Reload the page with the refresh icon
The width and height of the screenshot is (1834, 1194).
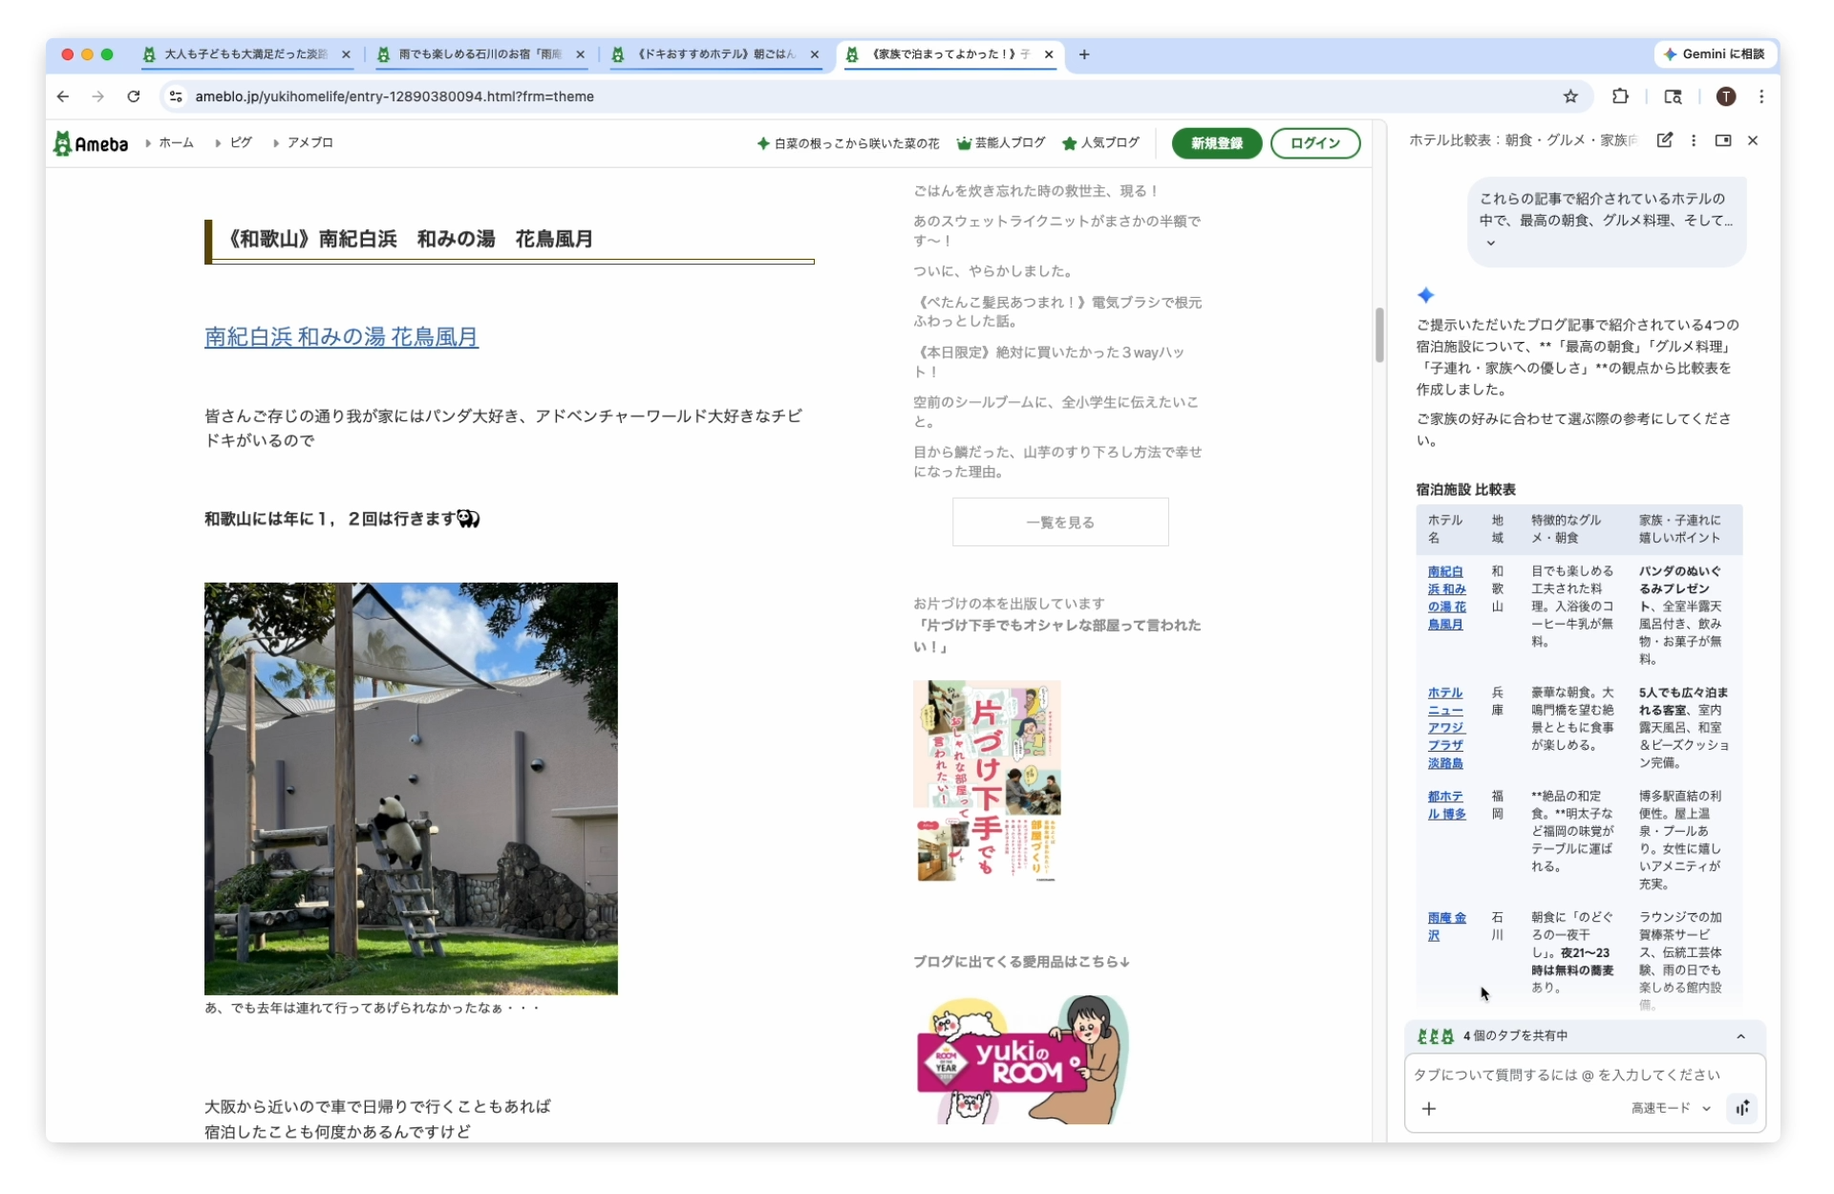point(134,96)
